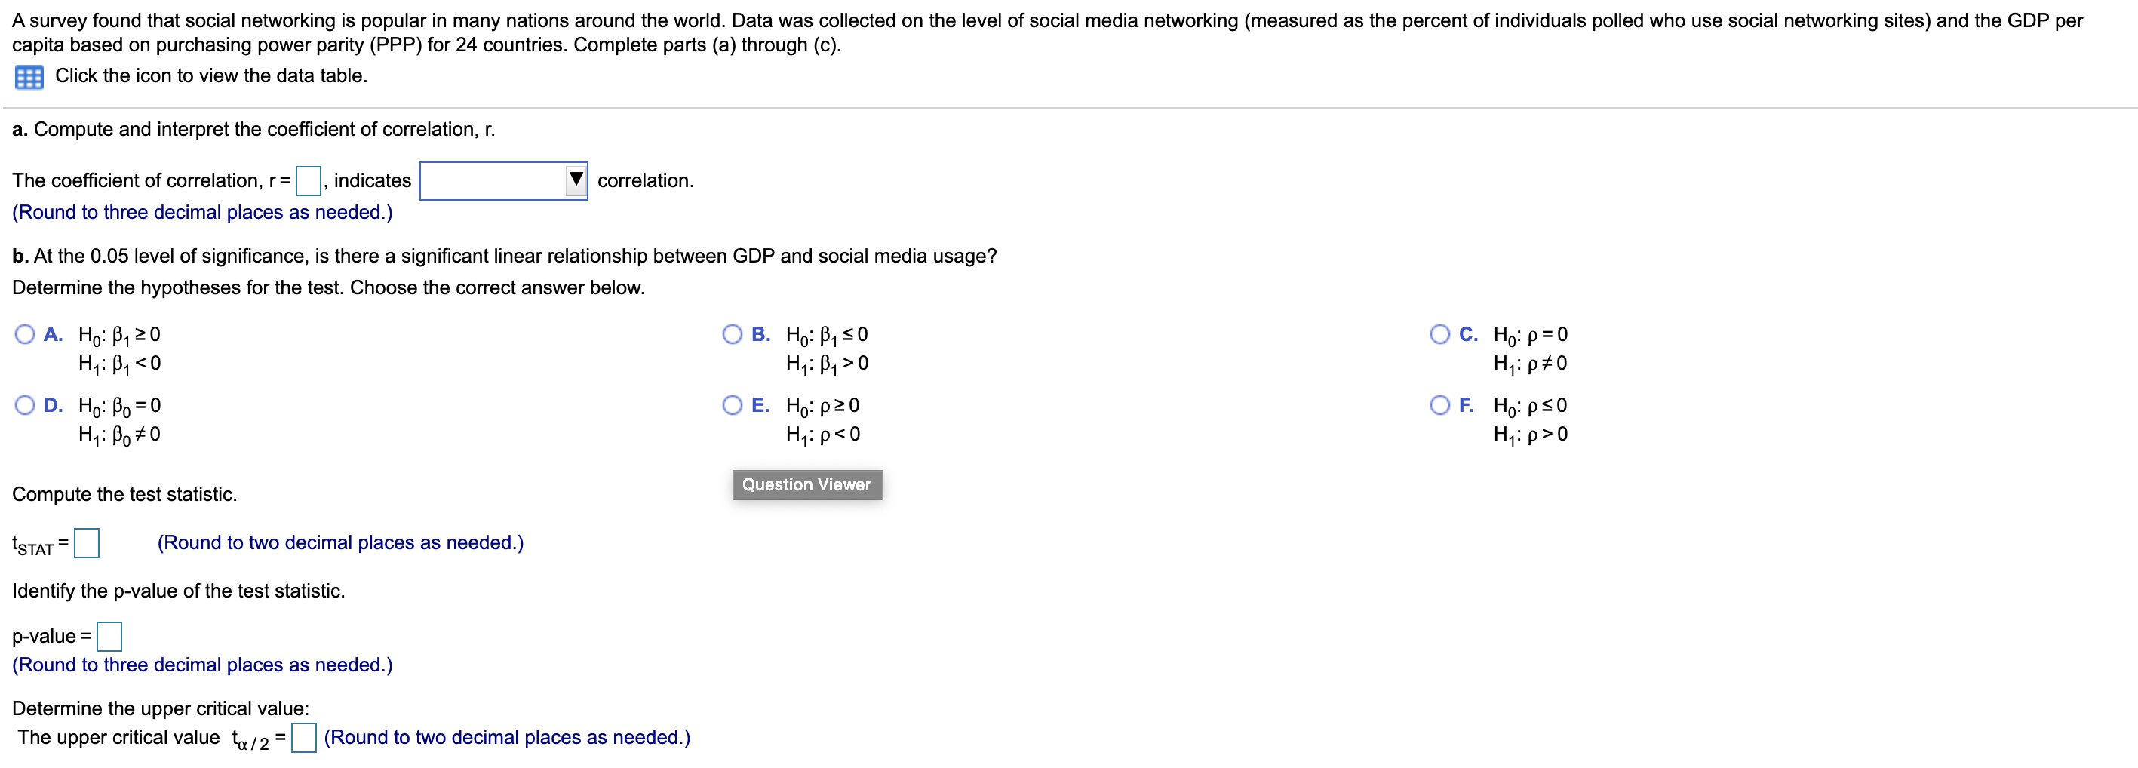Select answer choice A hypothesis option
Image resolution: width=2138 pixels, height=768 pixels.
(25, 333)
